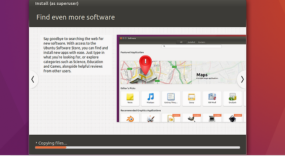Open the Musique music note app tile
The image size is (285, 156).
(150, 99)
